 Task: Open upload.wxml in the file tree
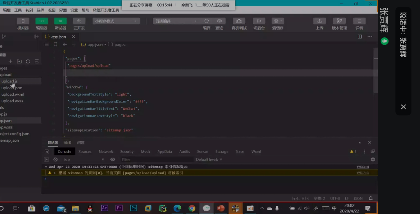coord(12,95)
